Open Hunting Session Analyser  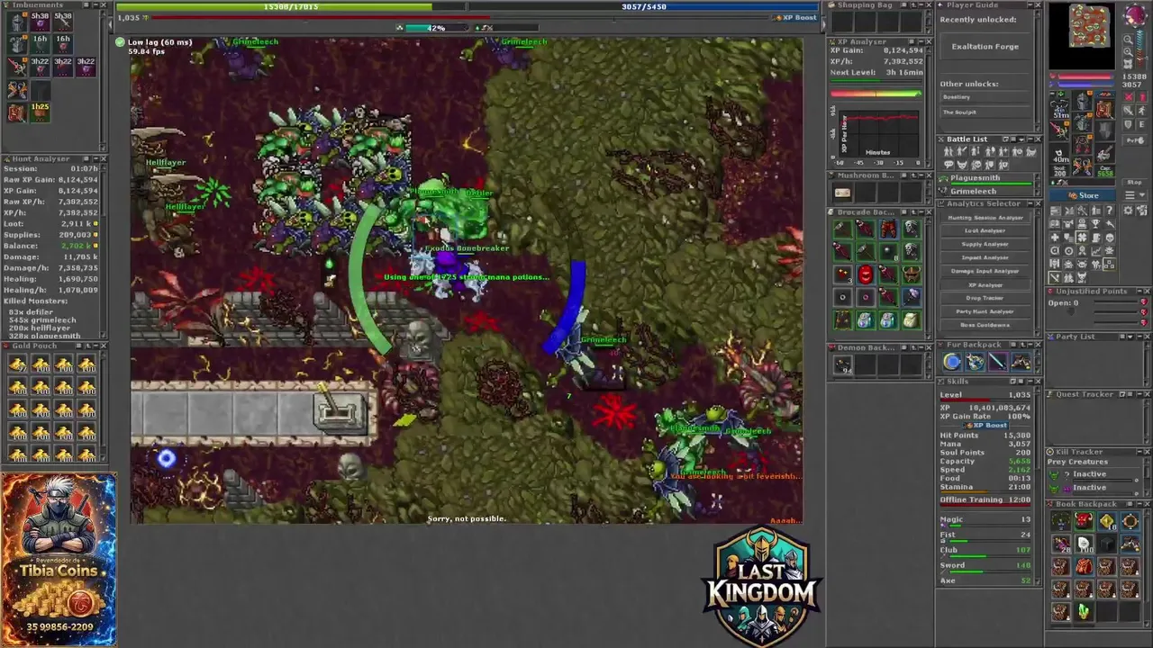click(x=985, y=218)
